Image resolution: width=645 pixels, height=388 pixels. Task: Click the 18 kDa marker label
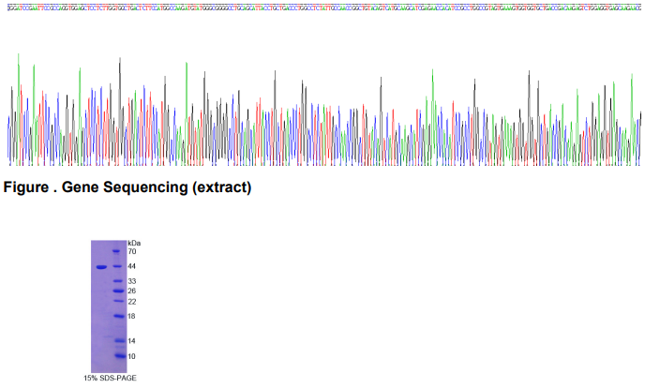coord(132,317)
